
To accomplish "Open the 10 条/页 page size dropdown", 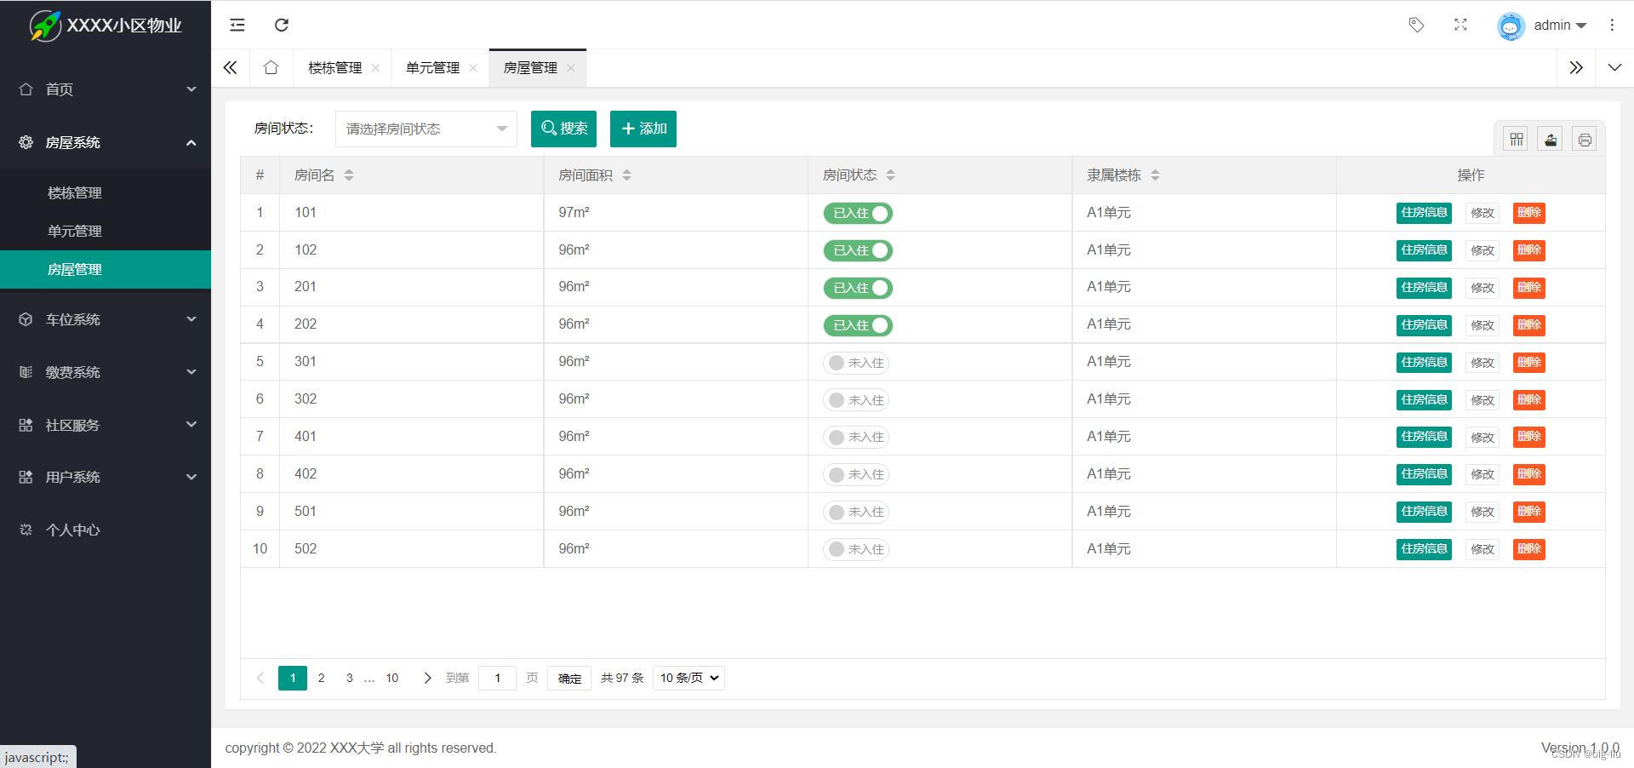I will coord(688,678).
